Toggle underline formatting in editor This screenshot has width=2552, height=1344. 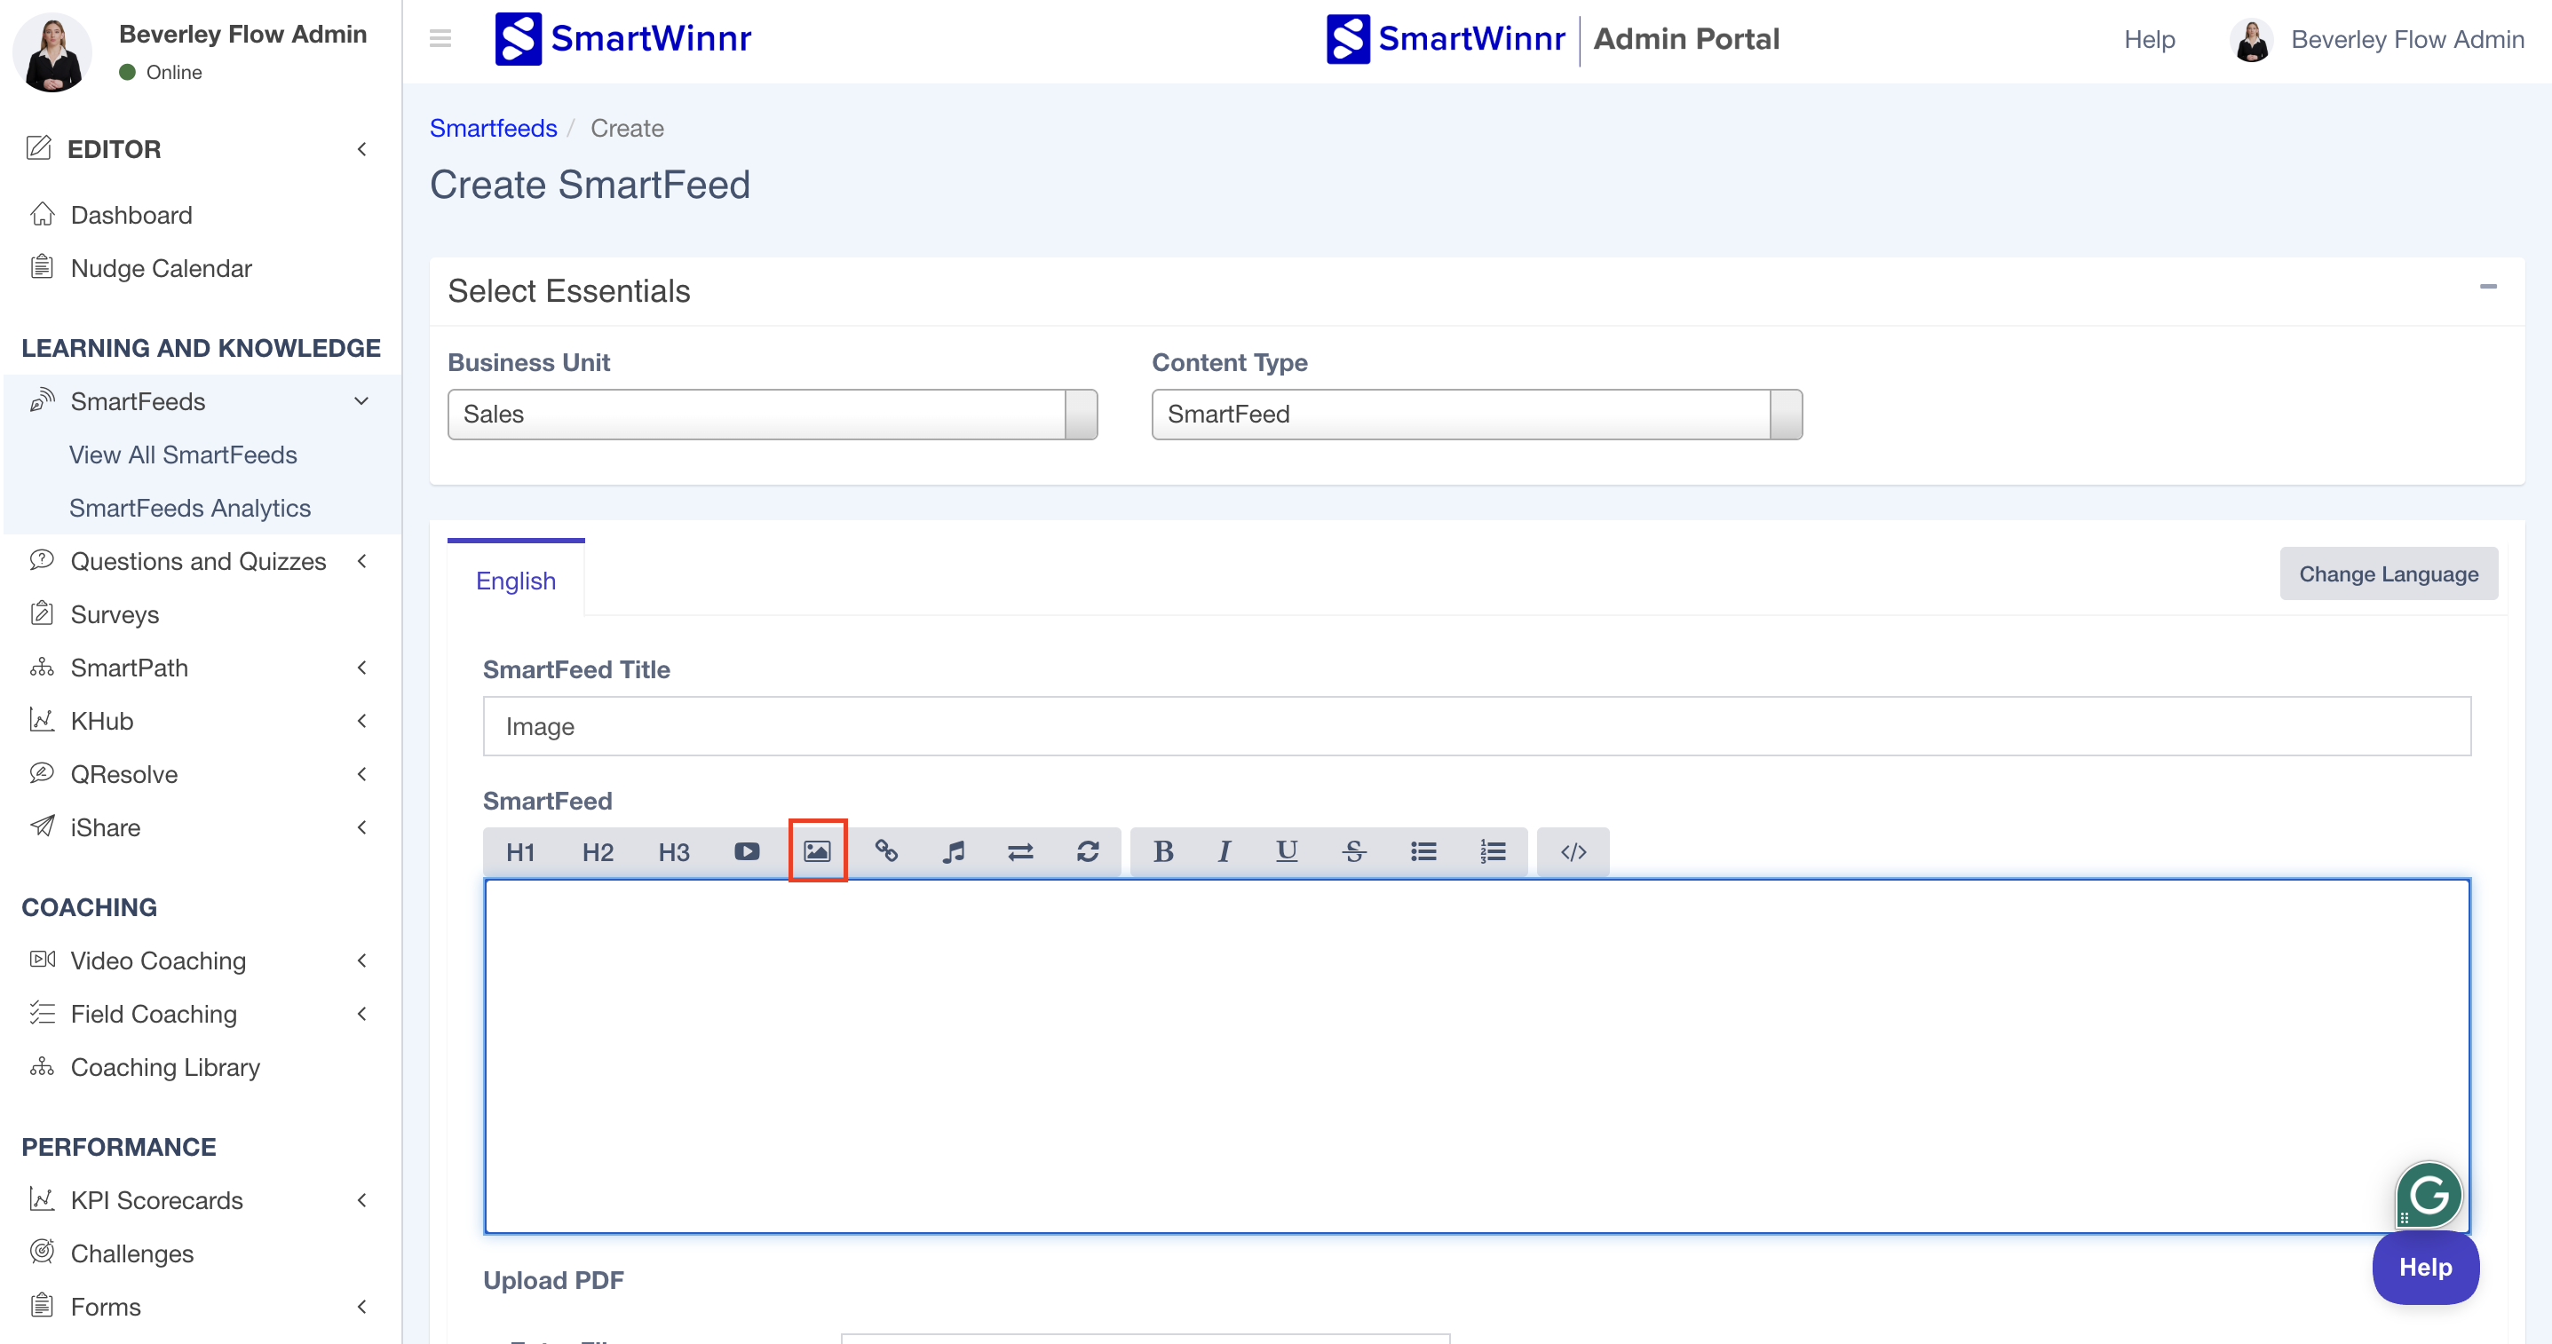coord(1286,850)
